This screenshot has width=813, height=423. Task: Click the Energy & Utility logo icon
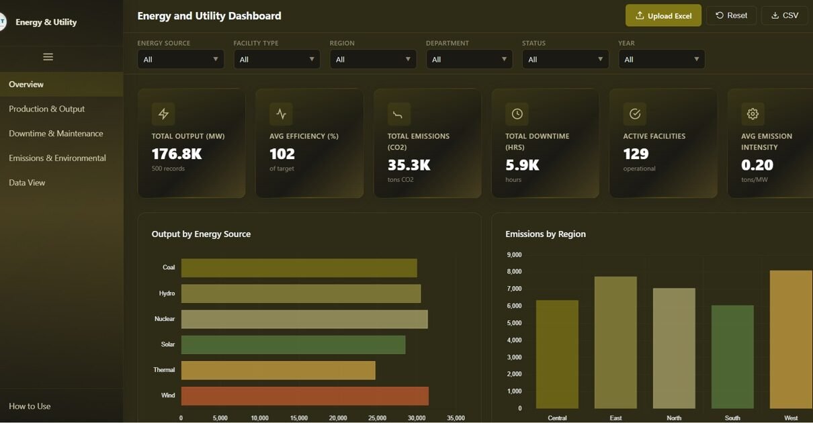(2, 22)
